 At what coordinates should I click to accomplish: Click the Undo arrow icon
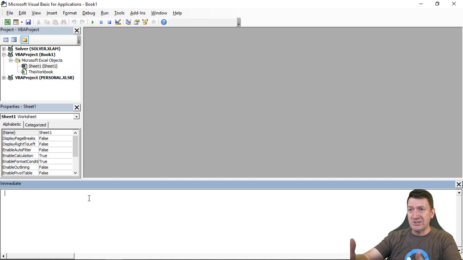[74, 22]
